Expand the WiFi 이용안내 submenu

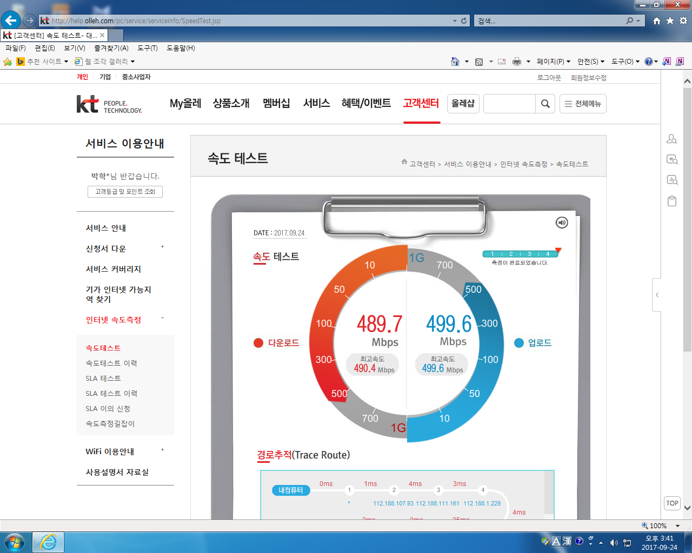point(162,450)
